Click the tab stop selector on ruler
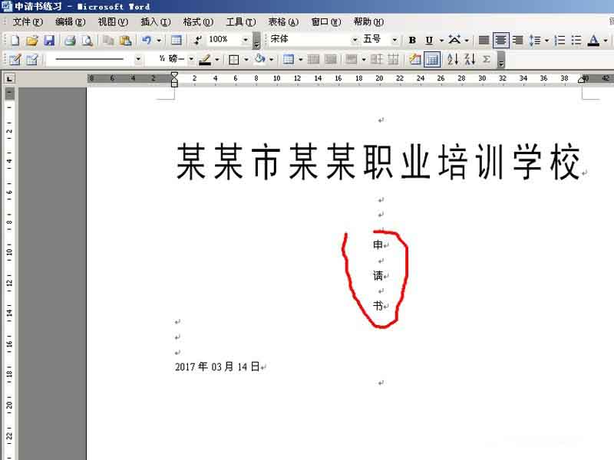This screenshot has width=614, height=460. point(9,79)
